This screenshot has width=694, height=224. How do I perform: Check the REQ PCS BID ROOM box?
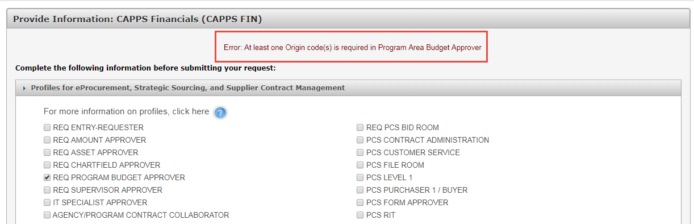360,128
